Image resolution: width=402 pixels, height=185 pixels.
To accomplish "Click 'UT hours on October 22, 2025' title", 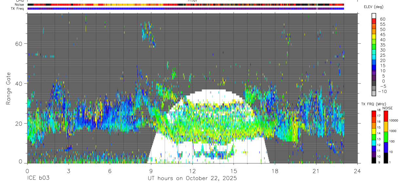I will pyautogui.click(x=192, y=178).
